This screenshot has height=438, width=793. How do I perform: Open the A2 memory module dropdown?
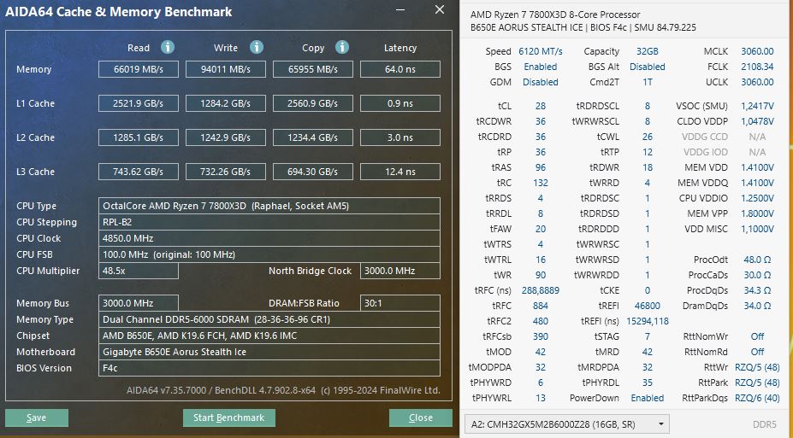pos(567,424)
